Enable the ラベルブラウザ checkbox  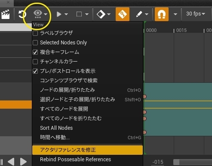[x=35, y=33]
